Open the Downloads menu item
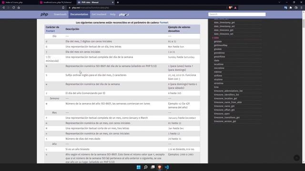 (60, 14)
